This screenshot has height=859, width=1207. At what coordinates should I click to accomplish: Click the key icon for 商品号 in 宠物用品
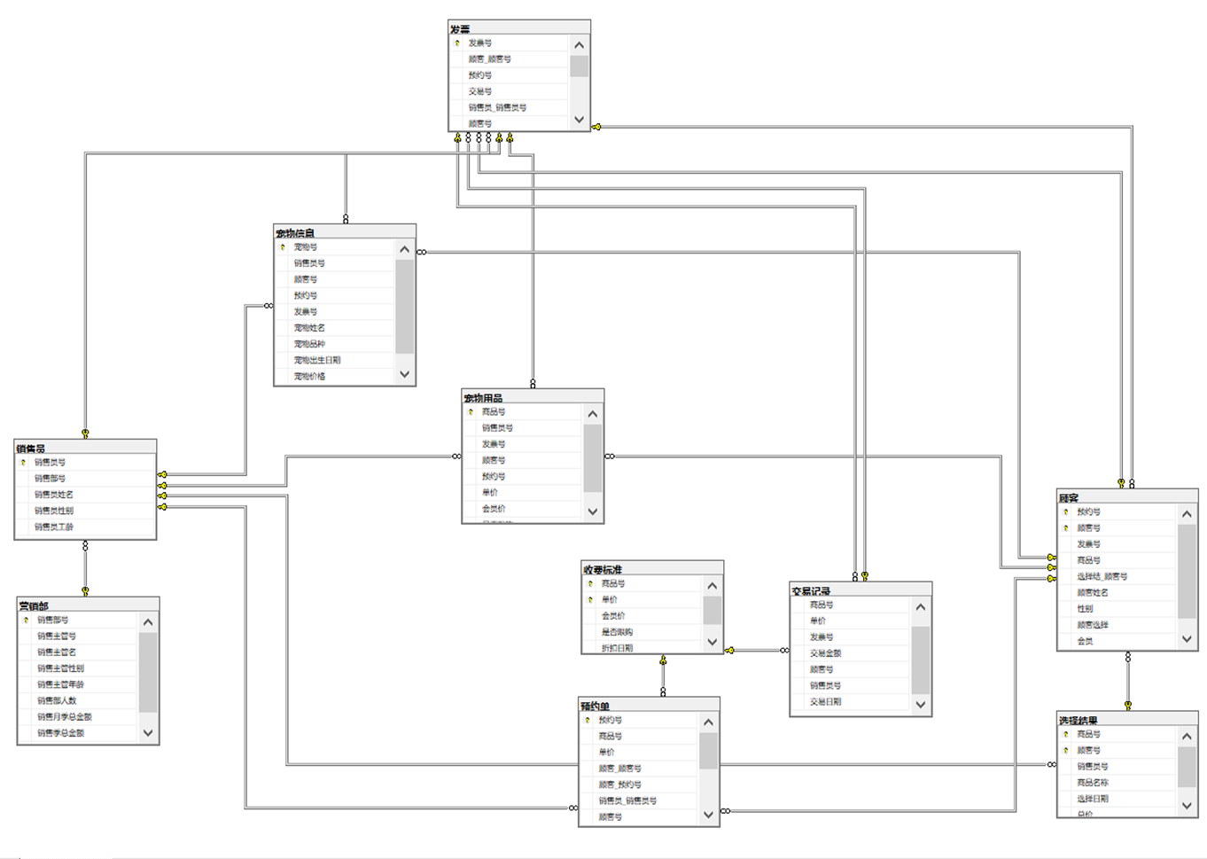pyautogui.click(x=471, y=412)
